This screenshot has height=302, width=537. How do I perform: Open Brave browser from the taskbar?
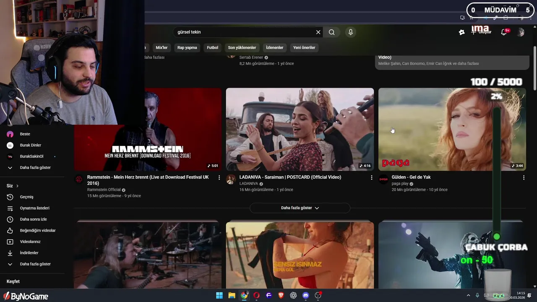(281, 295)
